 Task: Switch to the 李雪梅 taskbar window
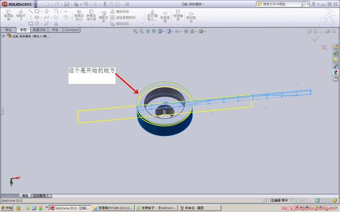(113, 208)
